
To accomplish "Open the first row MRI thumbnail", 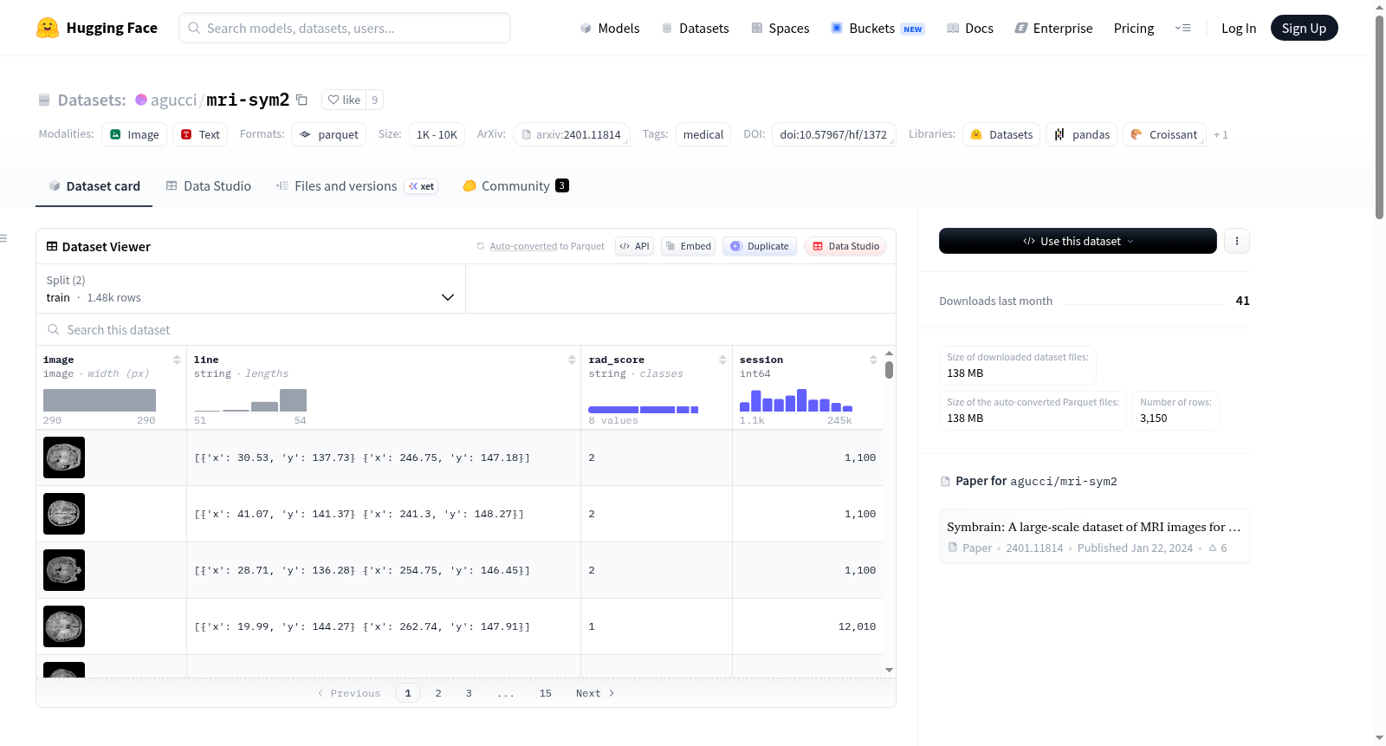I will coord(64,457).
